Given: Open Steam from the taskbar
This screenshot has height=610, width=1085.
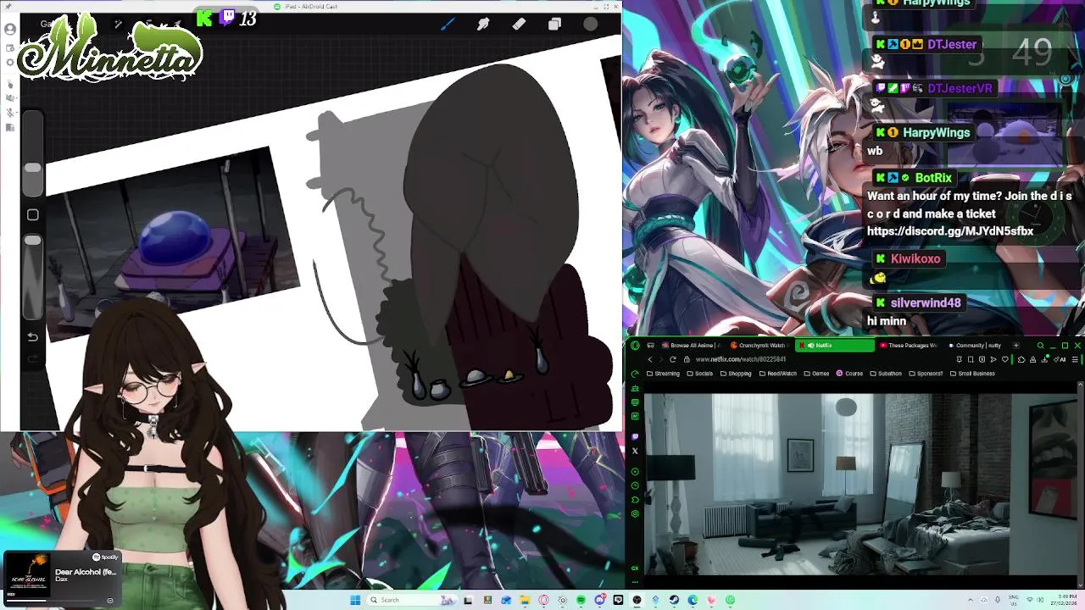Looking at the screenshot, I should [x=674, y=600].
